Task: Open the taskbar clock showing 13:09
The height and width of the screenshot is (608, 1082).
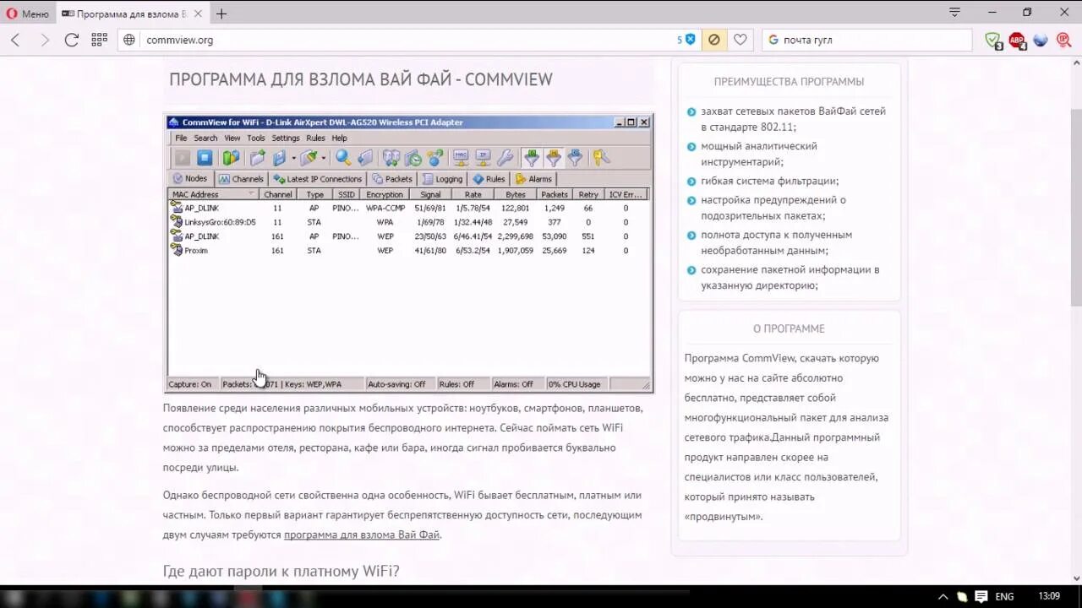Action: (x=1049, y=596)
